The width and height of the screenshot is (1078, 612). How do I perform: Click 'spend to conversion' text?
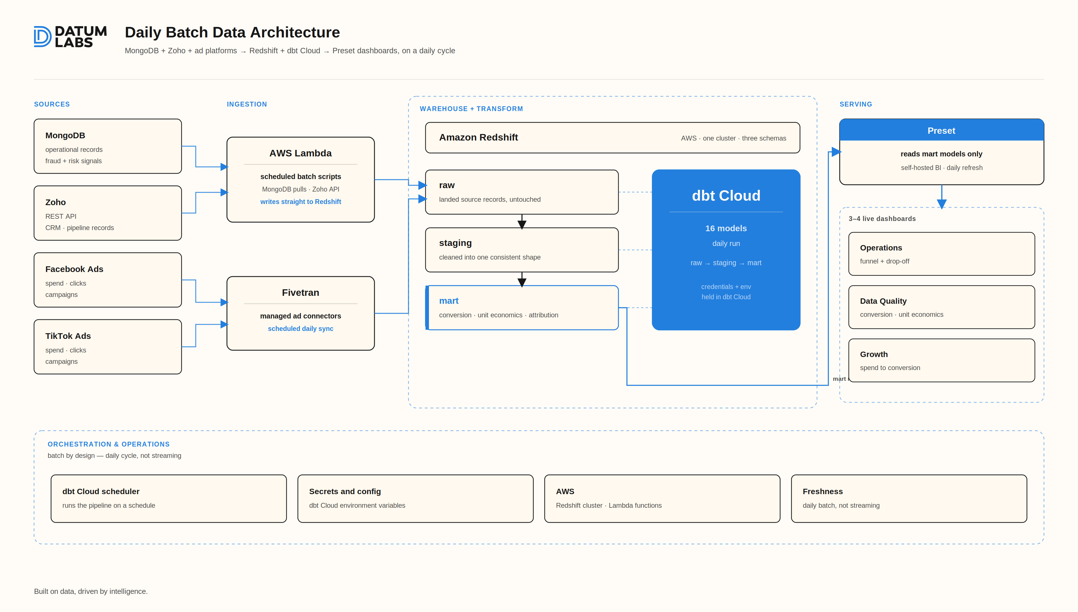(x=890, y=368)
